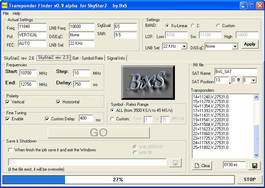Click the End frequency field 12750

coord(28,84)
